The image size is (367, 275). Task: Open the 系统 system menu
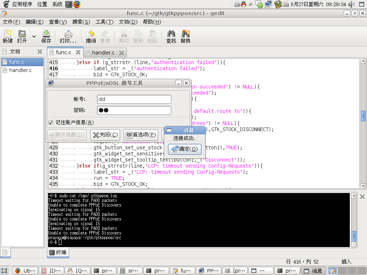pyautogui.click(x=57, y=4)
